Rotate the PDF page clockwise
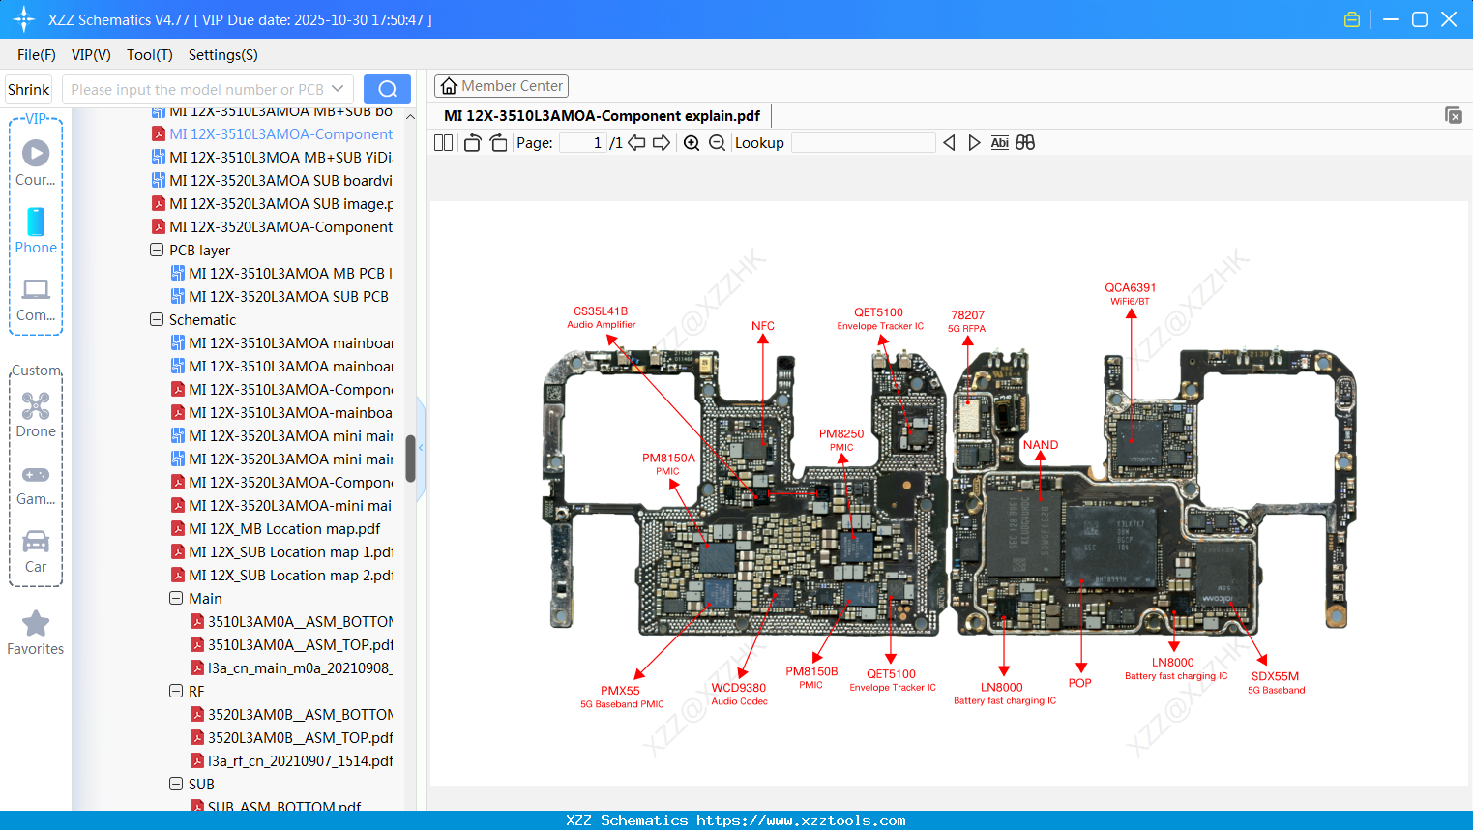Screen dimensions: 1473x830 tap(498, 142)
